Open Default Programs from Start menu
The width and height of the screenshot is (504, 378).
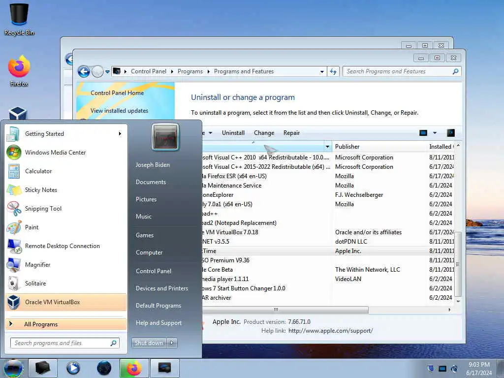click(158, 305)
